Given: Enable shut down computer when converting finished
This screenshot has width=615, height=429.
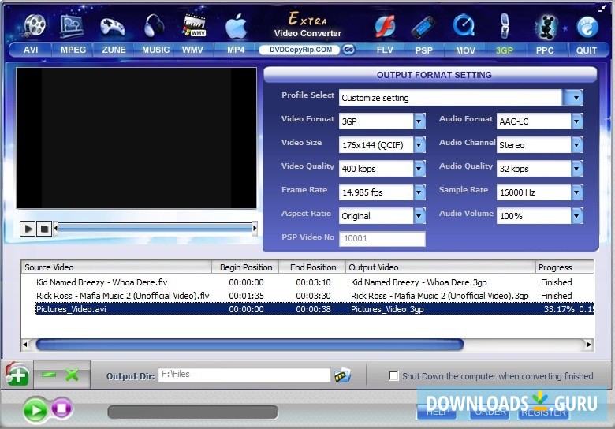Looking at the screenshot, I should [393, 375].
